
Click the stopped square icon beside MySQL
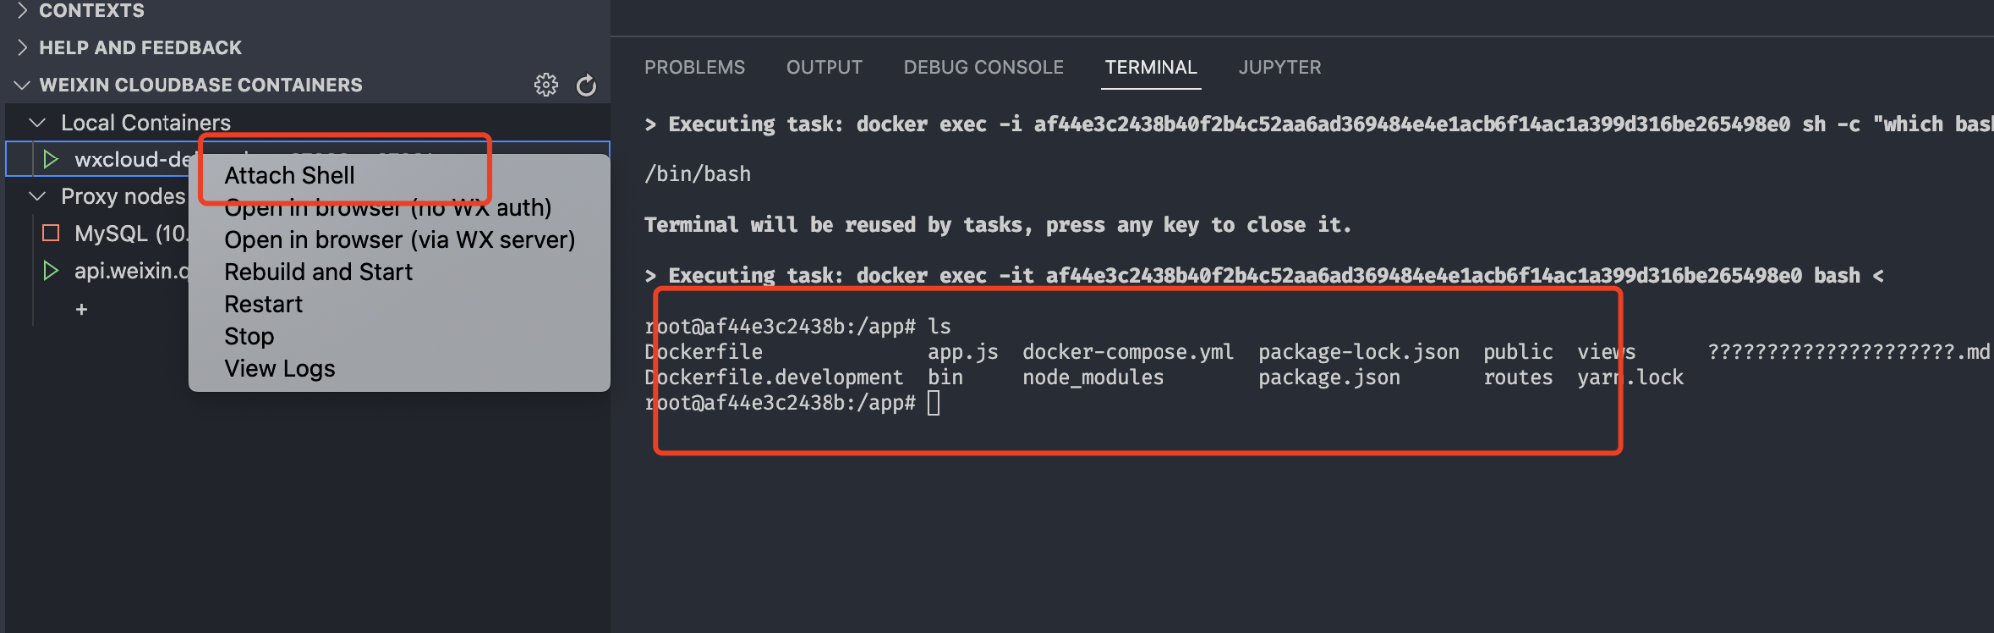[x=51, y=233]
